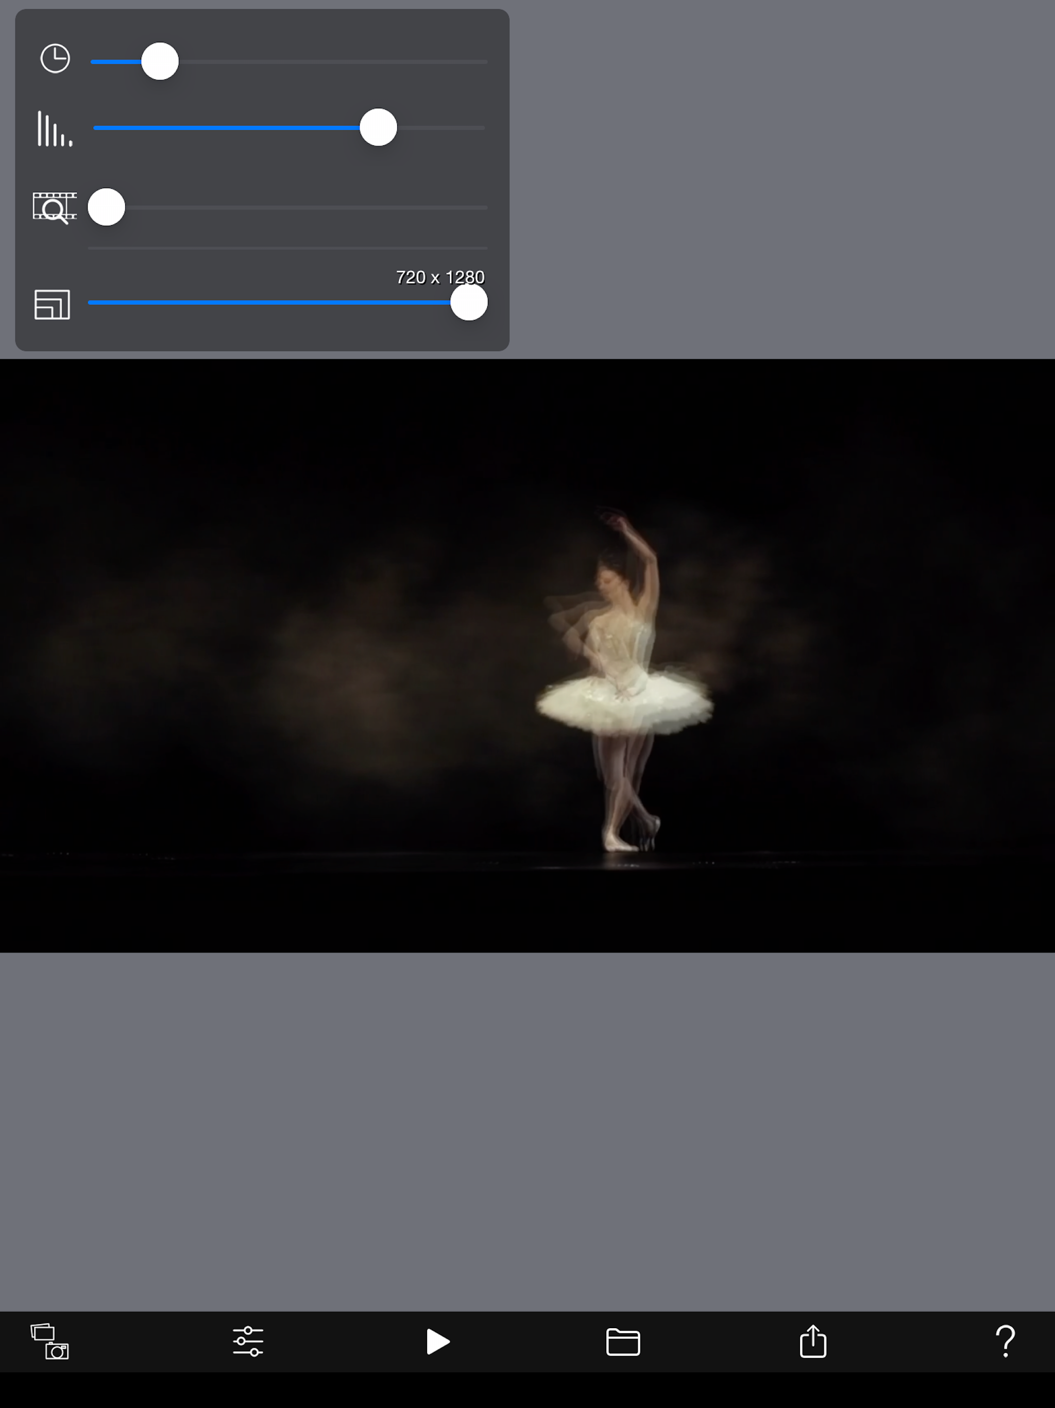Open the photo and camera source icon
The image size is (1055, 1408).
[49, 1341]
